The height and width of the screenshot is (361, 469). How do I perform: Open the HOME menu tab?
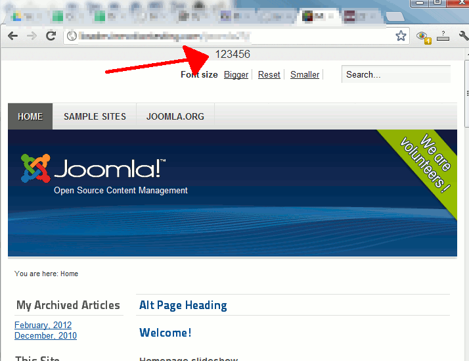30,116
